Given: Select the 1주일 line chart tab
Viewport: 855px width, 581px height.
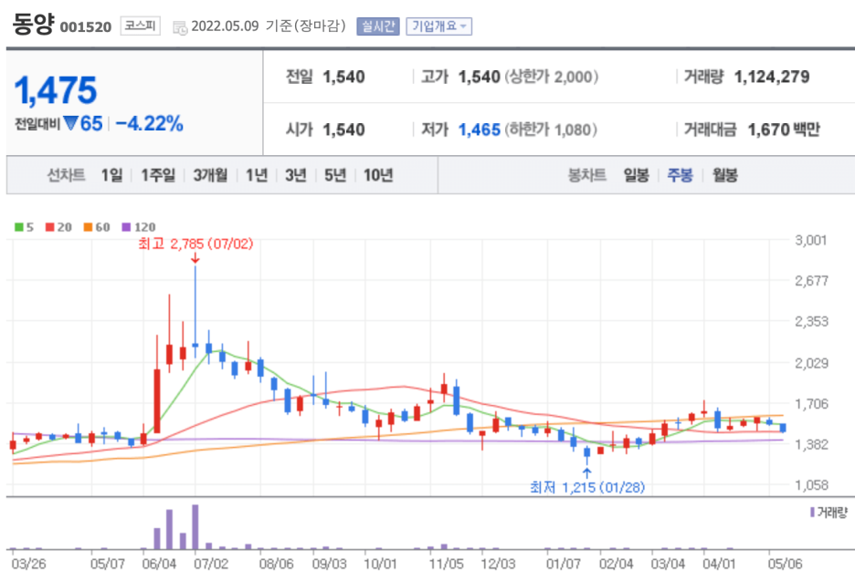Looking at the screenshot, I should (x=158, y=175).
